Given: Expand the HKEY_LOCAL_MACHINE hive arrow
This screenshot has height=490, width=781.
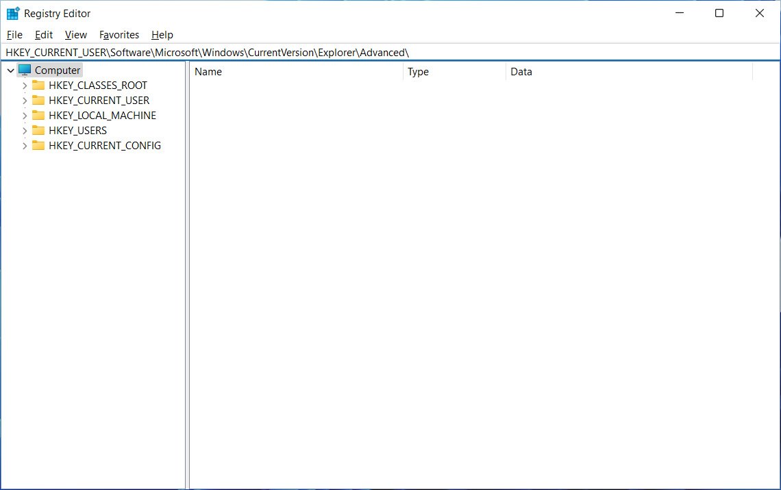Looking at the screenshot, I should point(25,116).
